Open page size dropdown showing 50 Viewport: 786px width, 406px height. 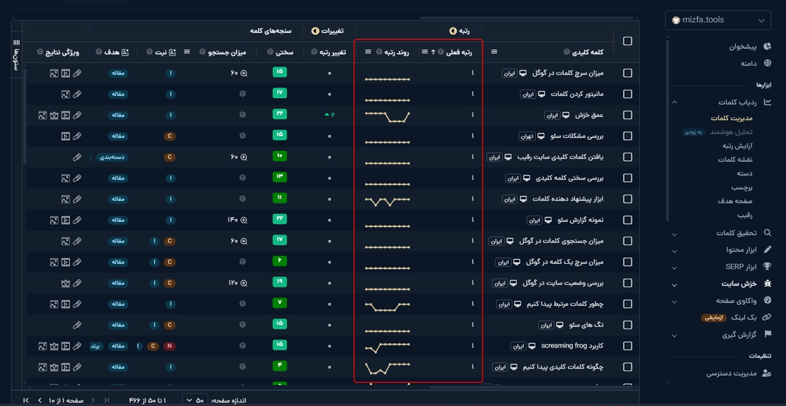click(x=195, y=399)
